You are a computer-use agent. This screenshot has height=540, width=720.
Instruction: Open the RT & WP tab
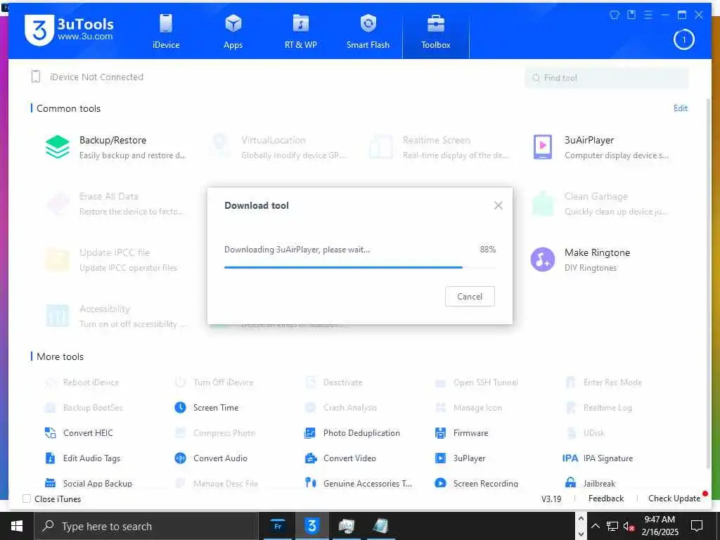[x=301, y=31]
